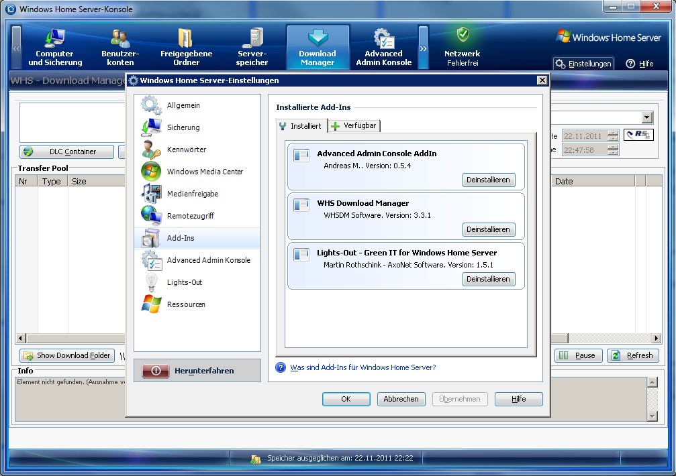Click Herunterfahren shutdown button
This screenshot has width=676, height=476.
click(x=197, y=371)
